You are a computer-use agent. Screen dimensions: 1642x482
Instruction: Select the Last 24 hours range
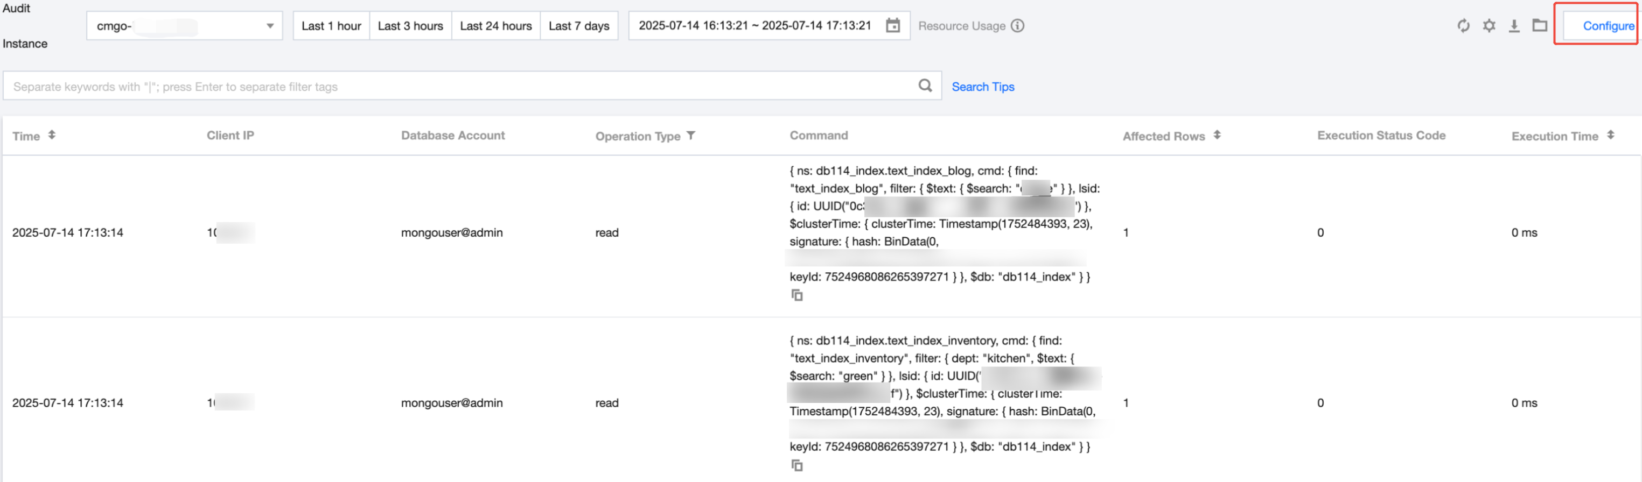point(495,26)
